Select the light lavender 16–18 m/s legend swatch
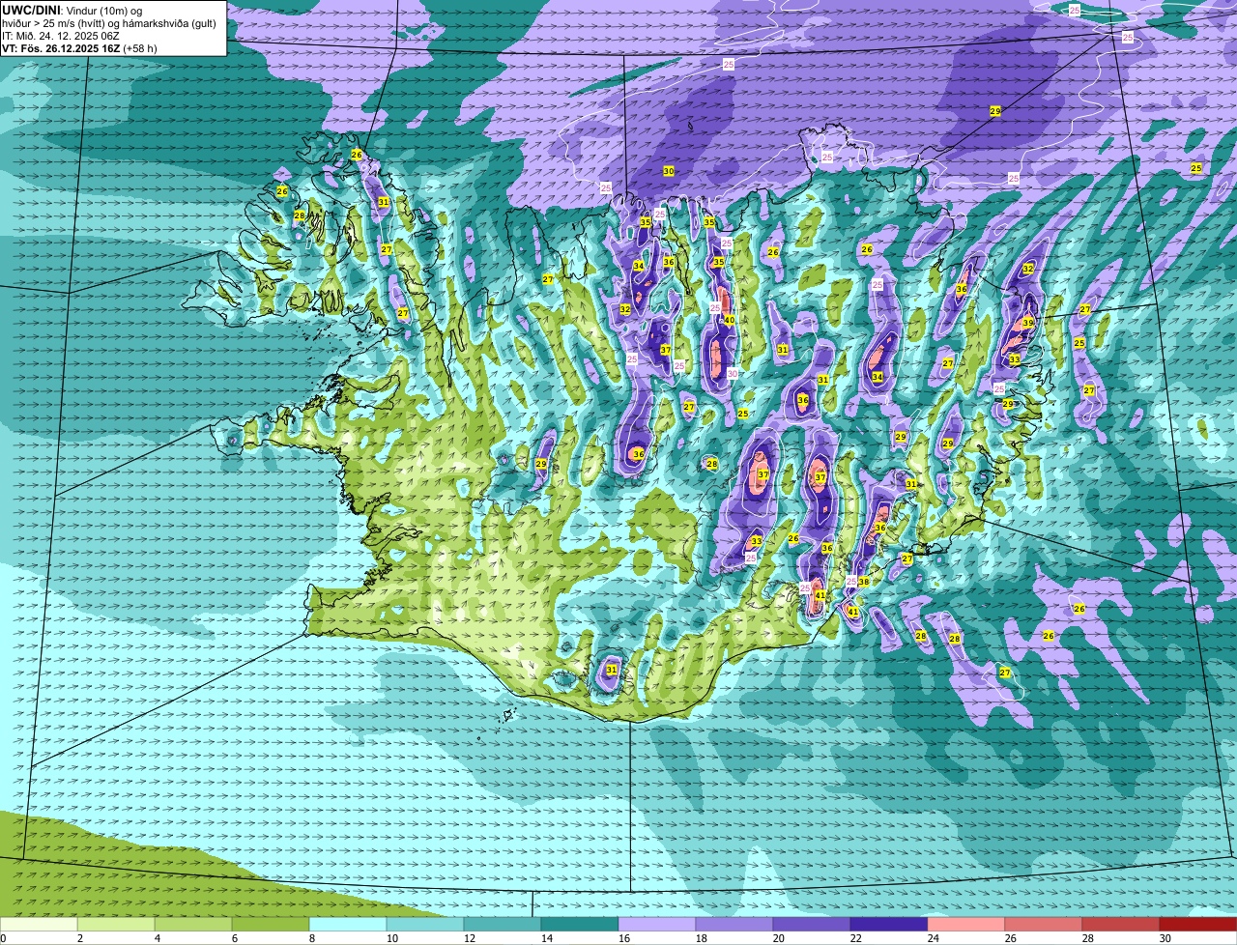The image size is (1237, 945). click(x=657, y=924)
